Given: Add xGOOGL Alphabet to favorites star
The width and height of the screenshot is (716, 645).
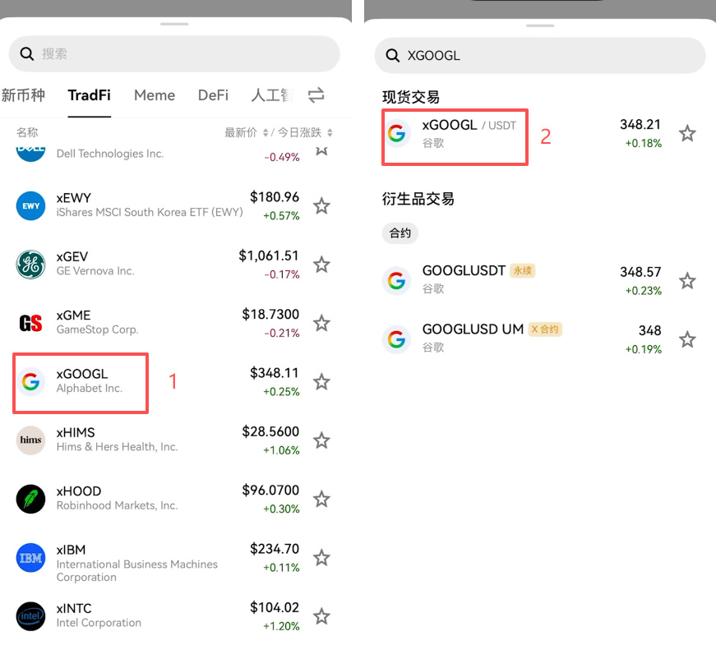Looking at the screenshot, I should (321, 381).
